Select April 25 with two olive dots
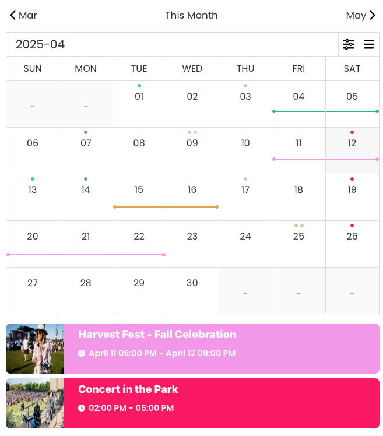The width and height of the screenshot is (383, 436). (298, 244)
